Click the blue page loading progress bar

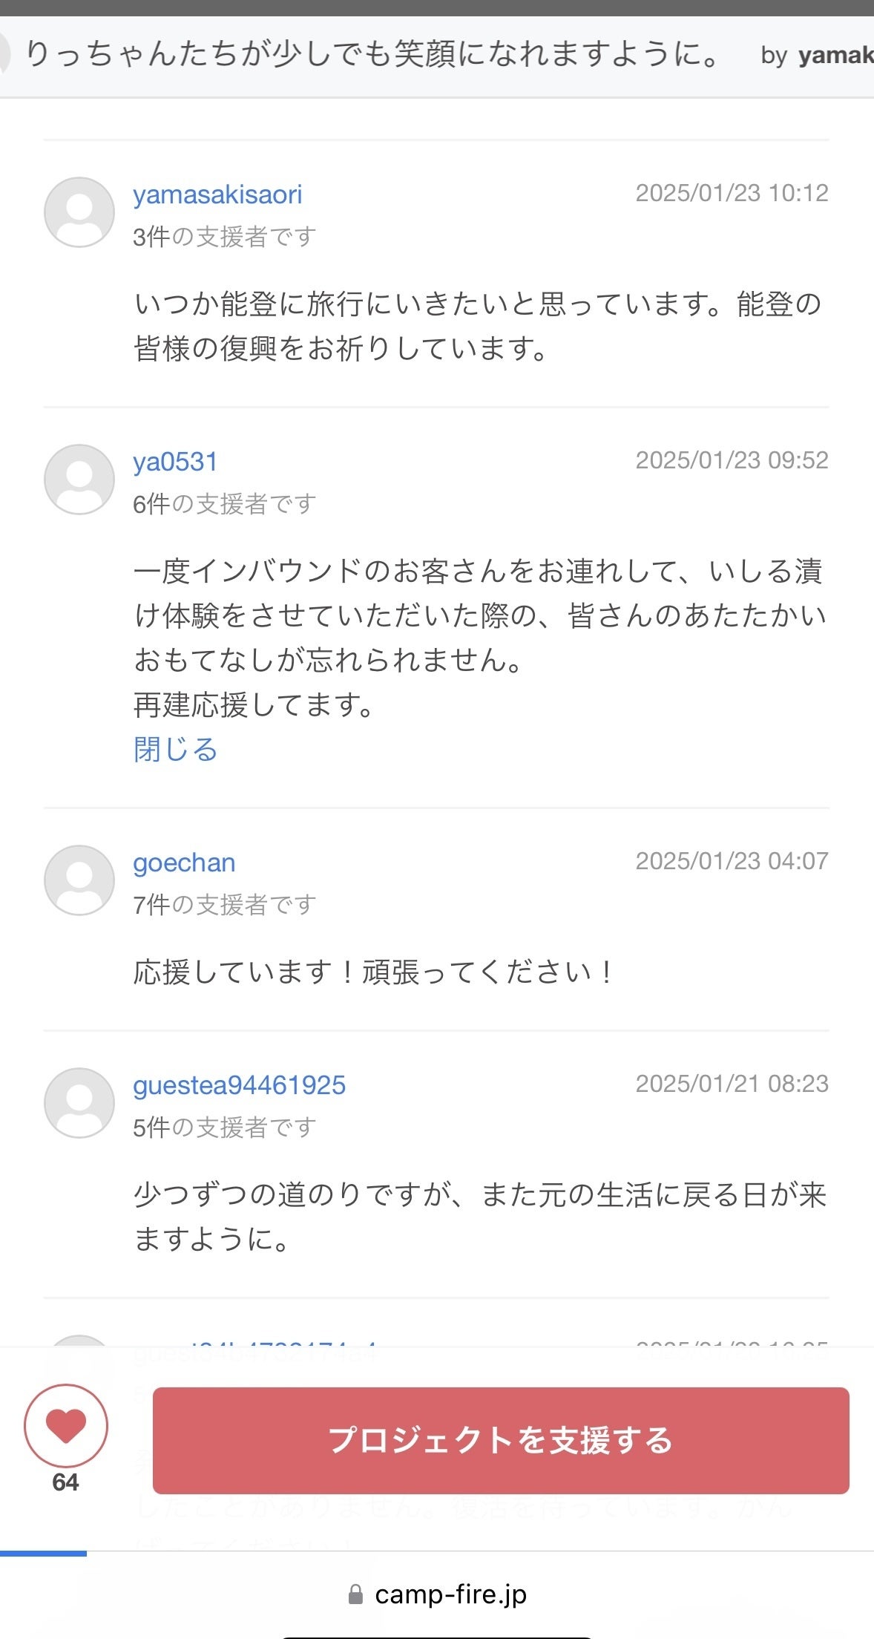point(43,1553)
